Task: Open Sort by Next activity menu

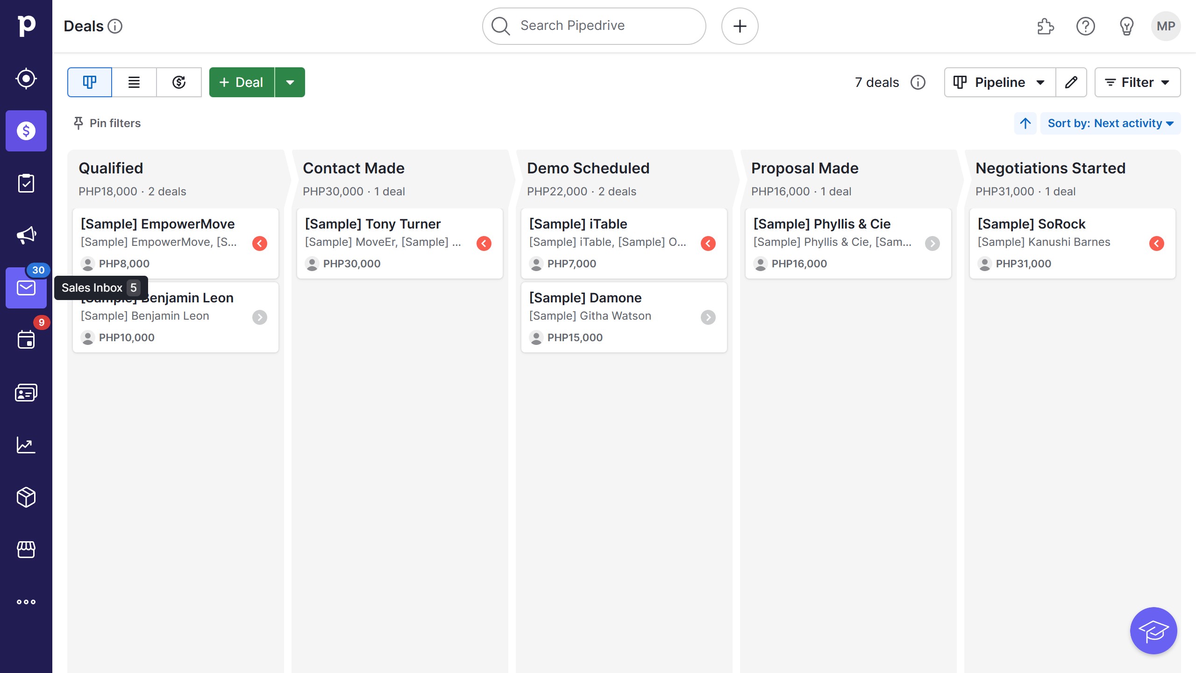Action: (x=1110, y=123)
